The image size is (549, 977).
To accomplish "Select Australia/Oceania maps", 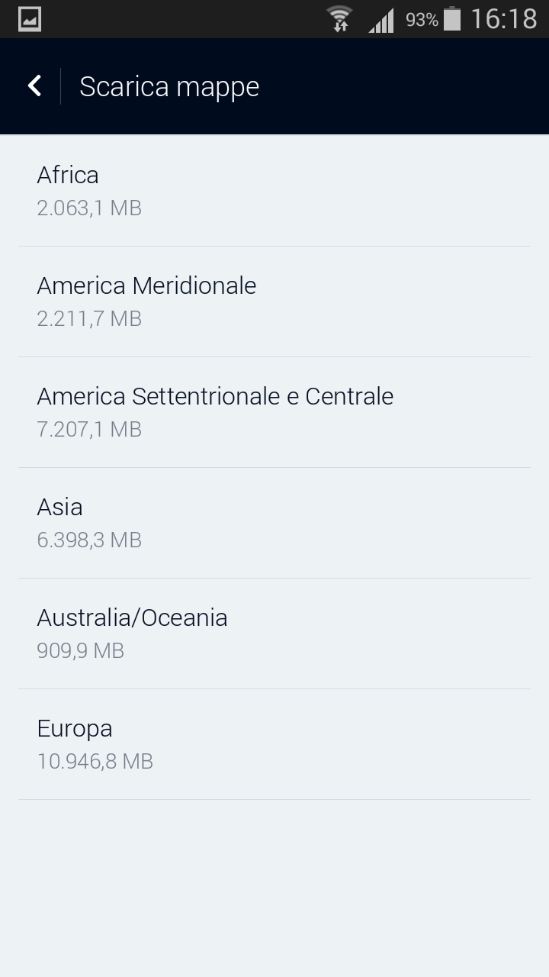I will (x=132, y=617).
